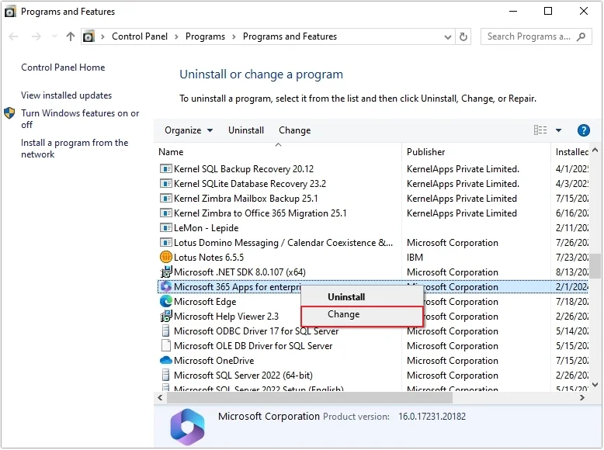Click the view layout icon in toolbar
The image size is (604, 450).
[540, 130]
